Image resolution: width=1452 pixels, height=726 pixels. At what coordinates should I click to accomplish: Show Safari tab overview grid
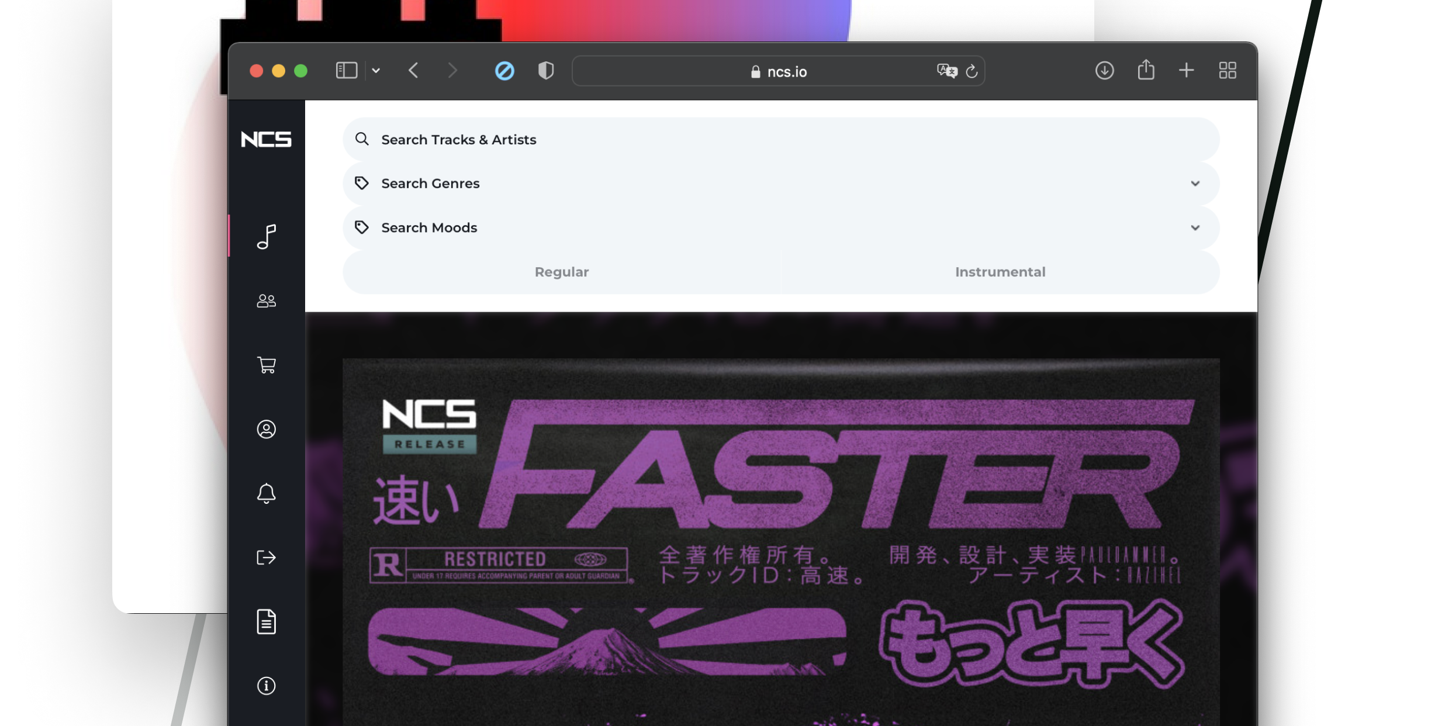tap(1228, 71)
